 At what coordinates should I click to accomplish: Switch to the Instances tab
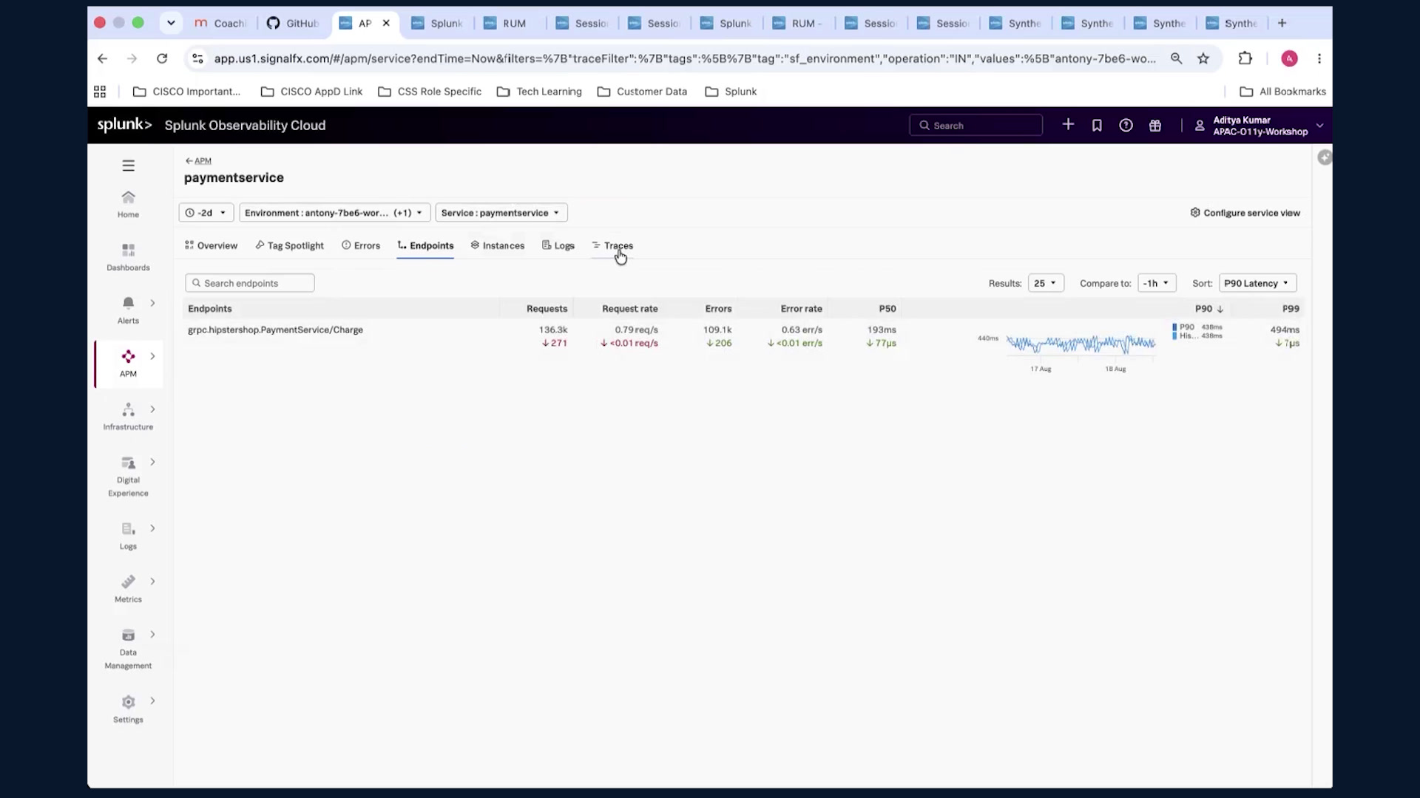click(498, 245)
